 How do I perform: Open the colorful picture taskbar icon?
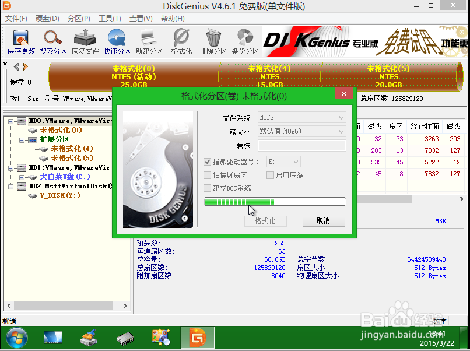[x=161, y=337]
